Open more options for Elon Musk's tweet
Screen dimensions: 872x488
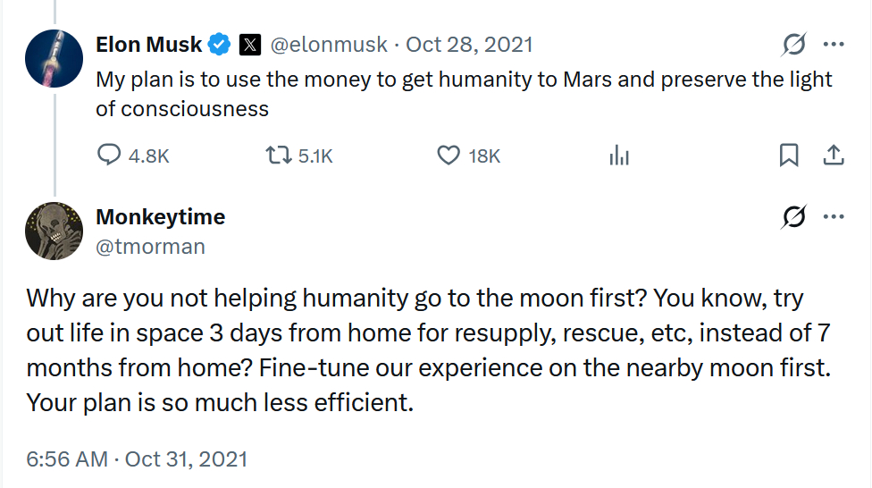pyautogui.click(x=833, y=44)
